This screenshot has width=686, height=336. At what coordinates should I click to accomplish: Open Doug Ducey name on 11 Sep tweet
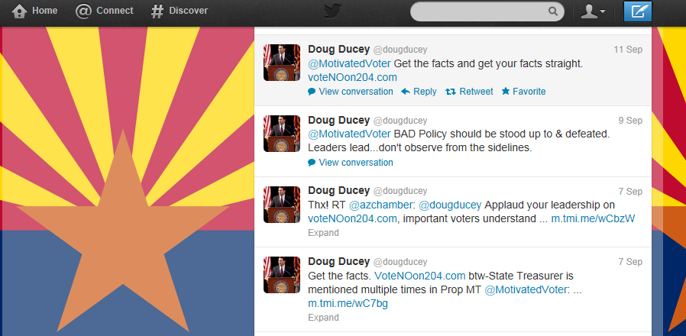(339, 50)
